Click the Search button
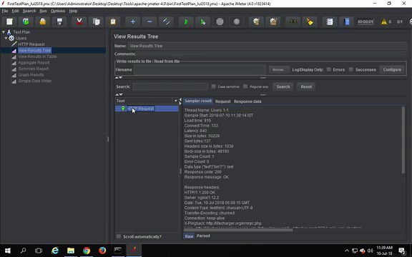 point(283,86)
